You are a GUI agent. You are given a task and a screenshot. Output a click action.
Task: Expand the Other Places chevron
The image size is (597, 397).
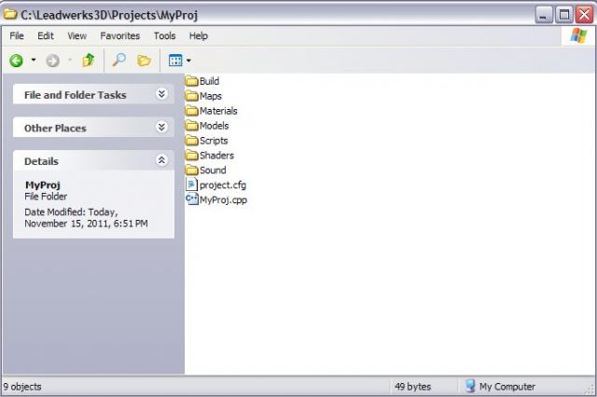click(161, 127)
